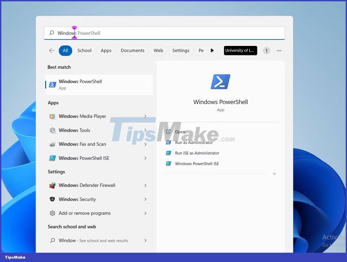The height and width of the screenshot is (262, 347).
Task: Run PowerShell as Administrator
Action: pyautogui.click(x=194, y=142)
